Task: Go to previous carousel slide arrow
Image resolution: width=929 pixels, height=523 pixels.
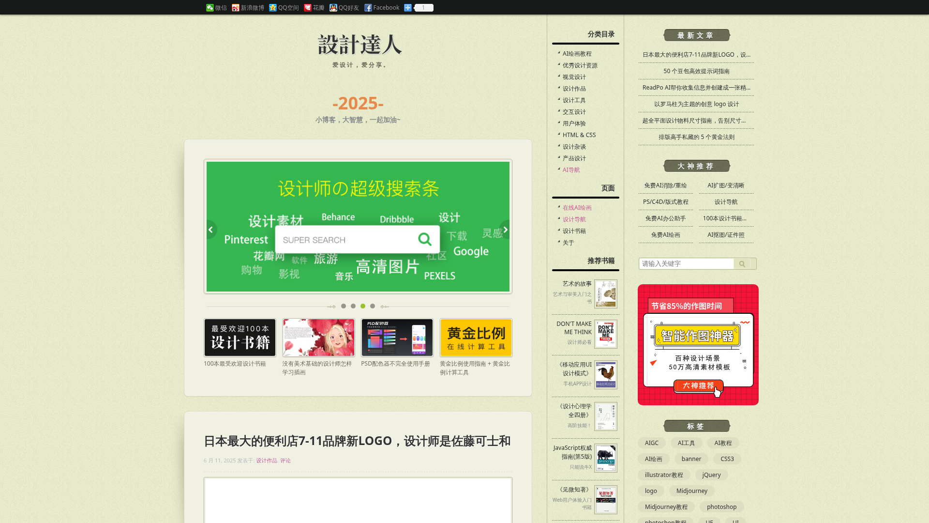Action: tap(211, 230)
